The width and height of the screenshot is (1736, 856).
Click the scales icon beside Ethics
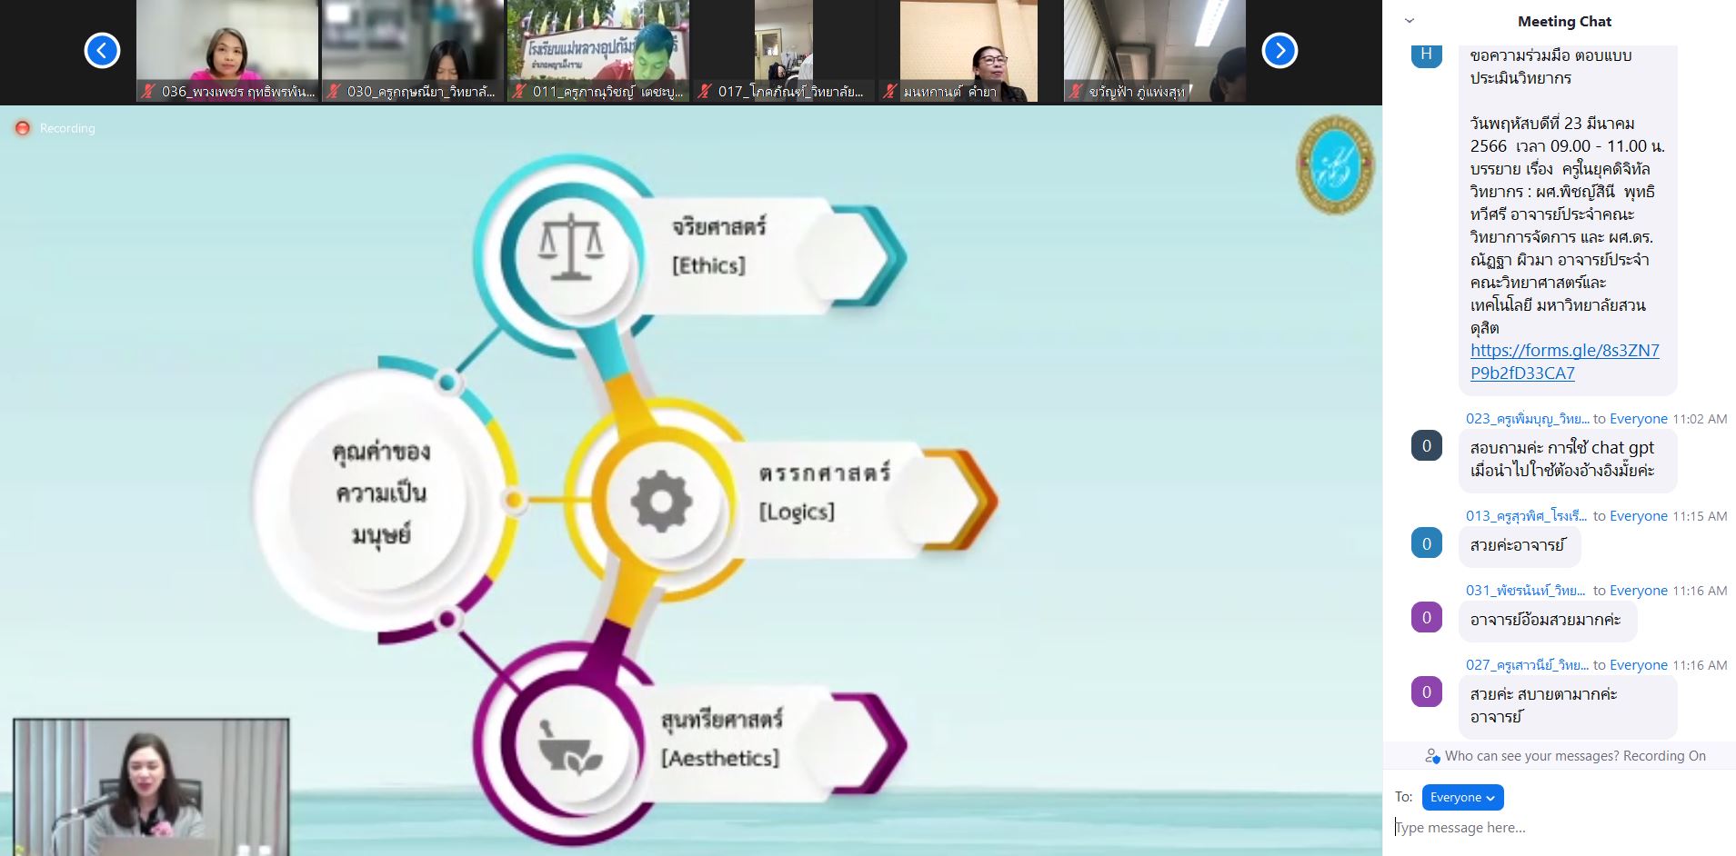tap(570, 247)
